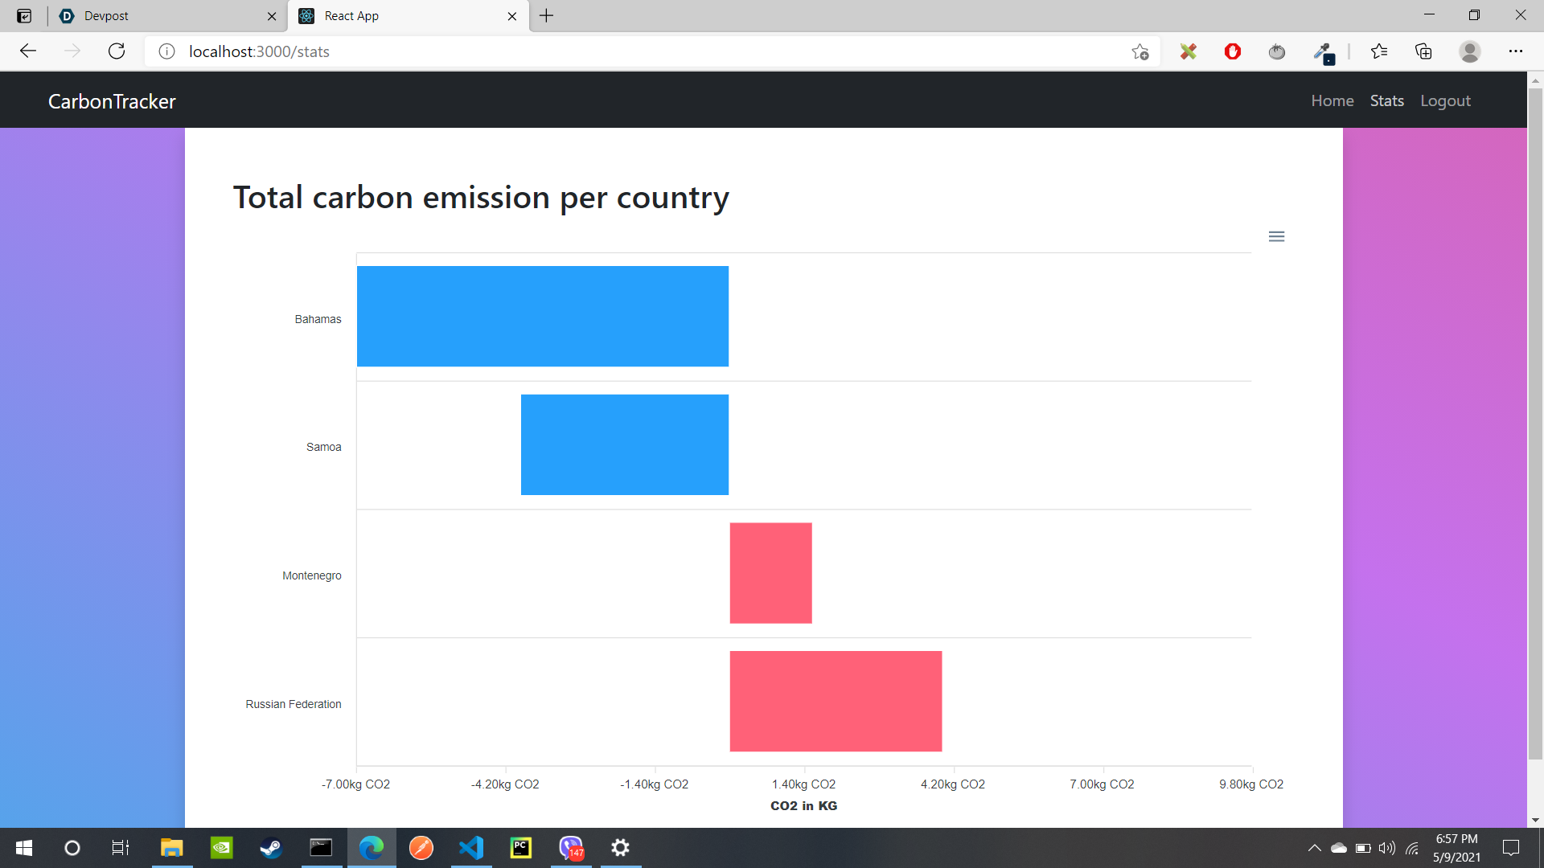Open a new browser tab
Viewport: 1544px width, 868px height.
[547, 16]
